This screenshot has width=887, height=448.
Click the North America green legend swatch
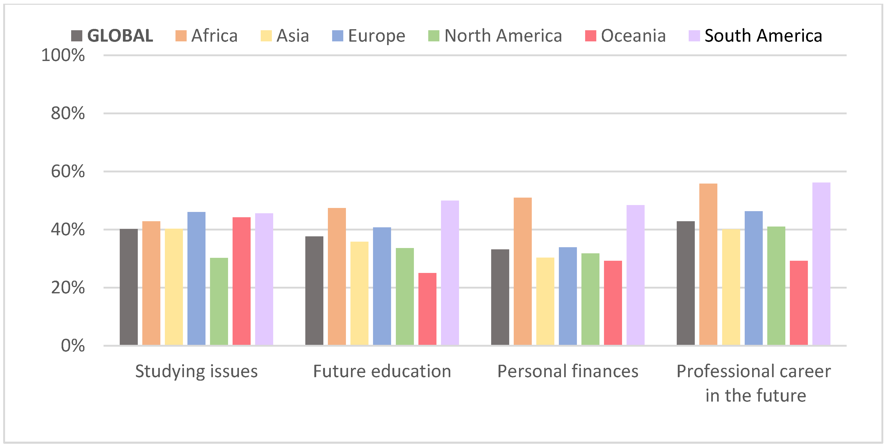[x=434, y=36]
